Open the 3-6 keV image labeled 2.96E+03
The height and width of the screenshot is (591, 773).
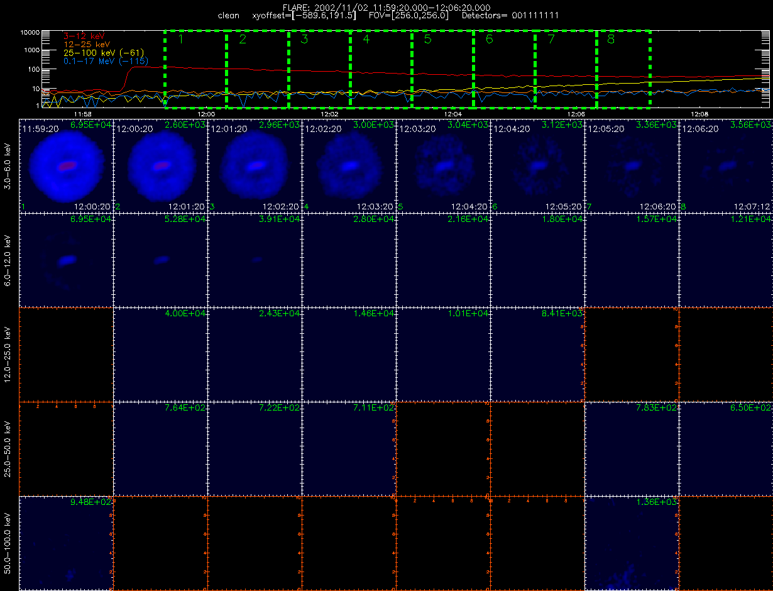point(255,166)
